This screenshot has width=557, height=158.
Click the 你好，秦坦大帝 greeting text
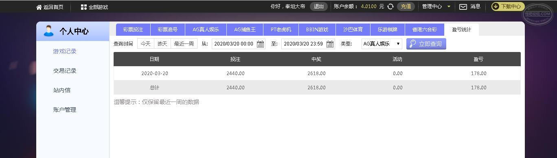[x=288, y=6]
